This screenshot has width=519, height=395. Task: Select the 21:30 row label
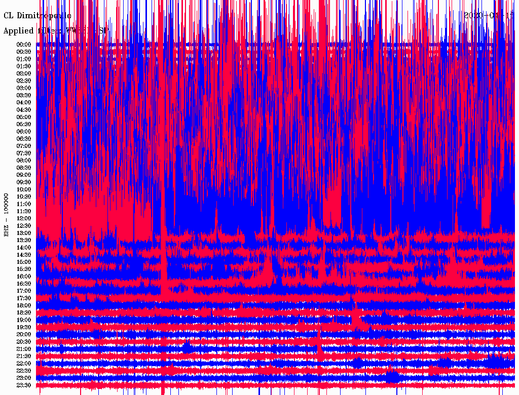point(24,357)
